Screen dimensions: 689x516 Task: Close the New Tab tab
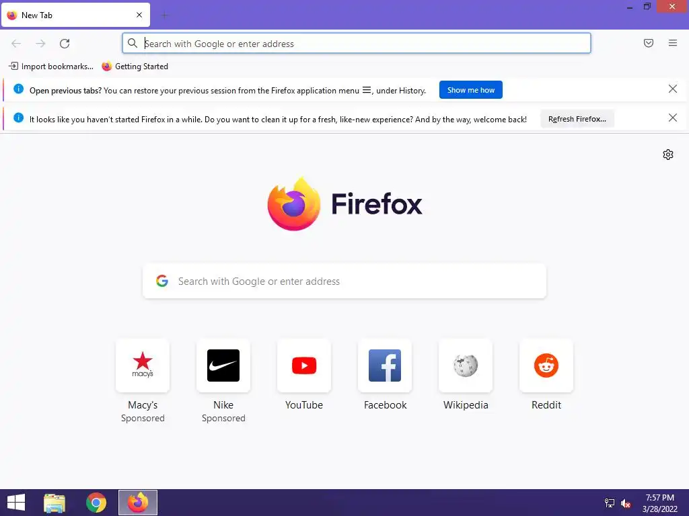[x=139, y=15]
